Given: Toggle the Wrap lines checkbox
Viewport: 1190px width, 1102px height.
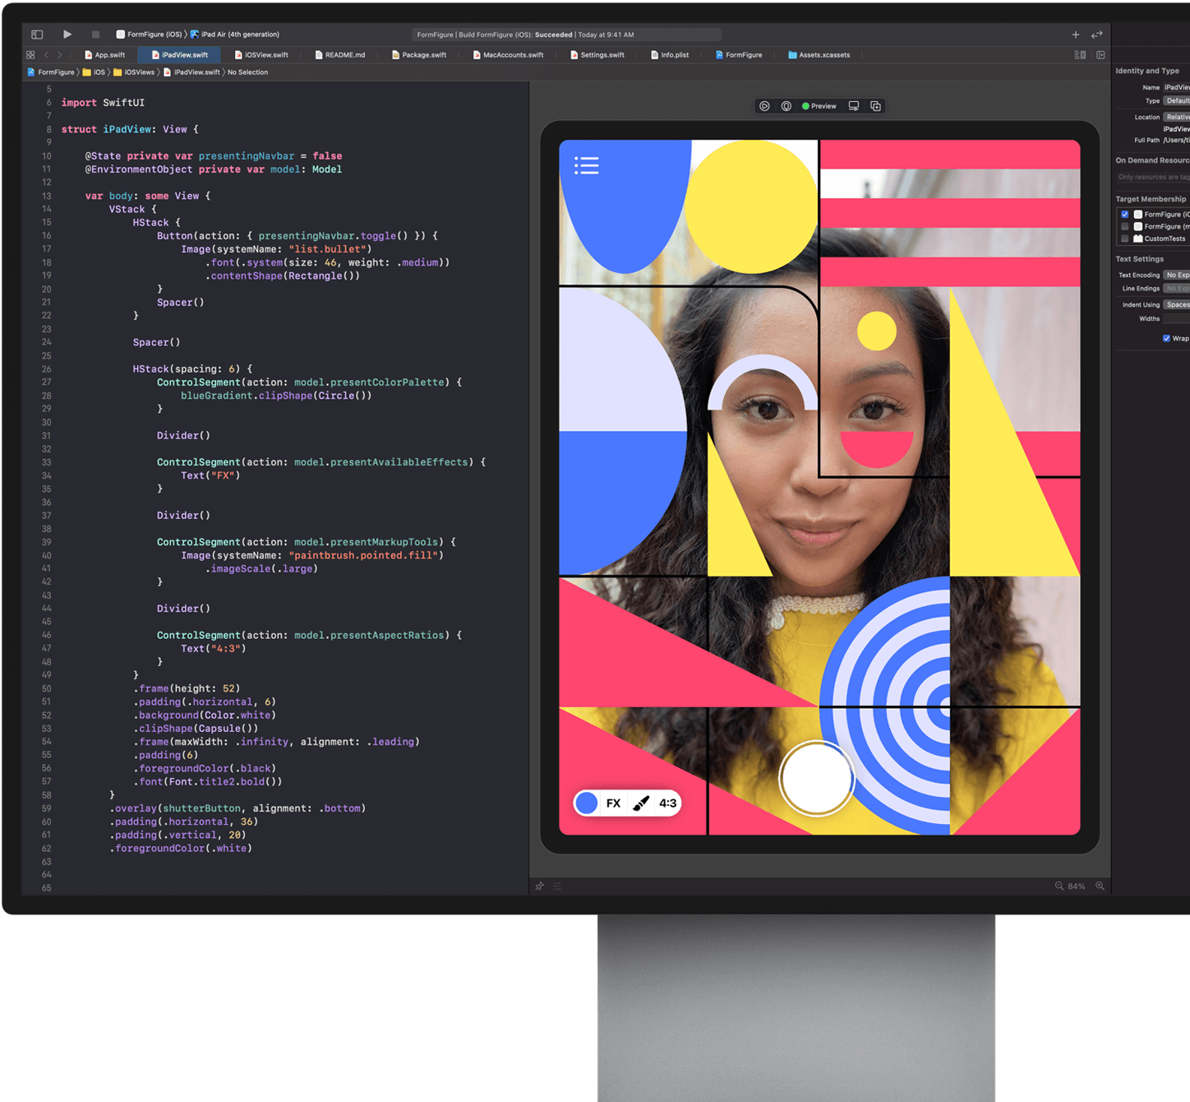Looking at the screenshot, I should click(x=1166, y=338).
